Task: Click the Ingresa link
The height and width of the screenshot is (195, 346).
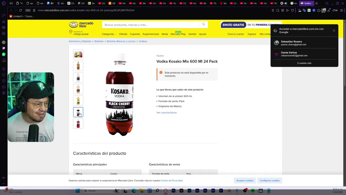Action: (252, 34)
